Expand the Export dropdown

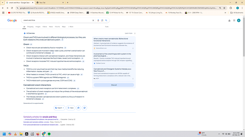click(60, 108)
